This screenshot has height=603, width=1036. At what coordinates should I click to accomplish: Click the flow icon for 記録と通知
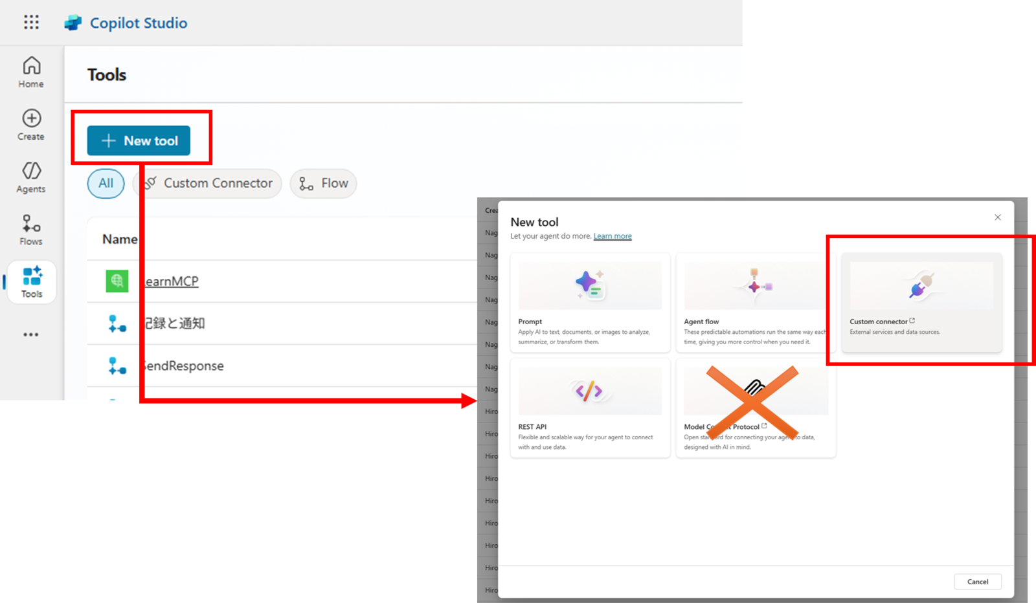click(117, 323)
